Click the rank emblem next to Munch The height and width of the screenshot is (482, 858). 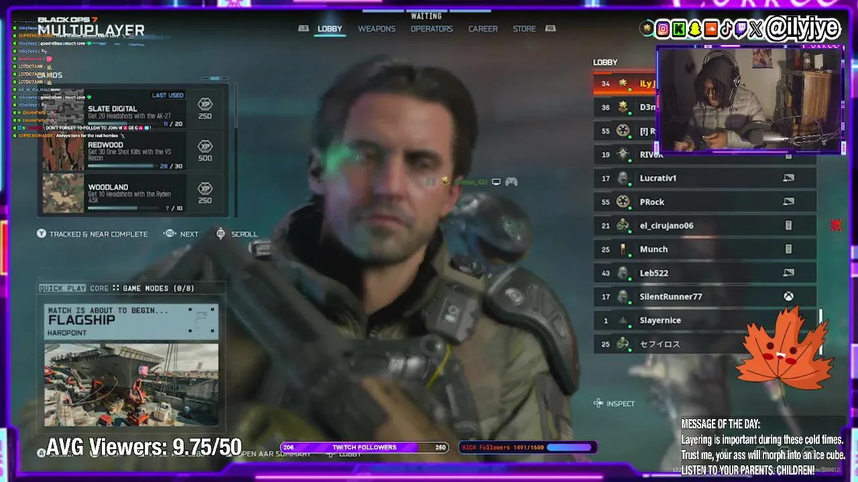click(x=623, y=249)
